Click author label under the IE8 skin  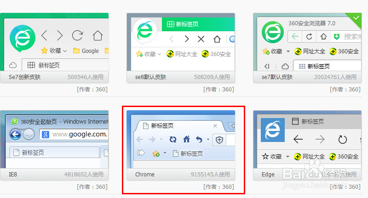coord(92,187)
